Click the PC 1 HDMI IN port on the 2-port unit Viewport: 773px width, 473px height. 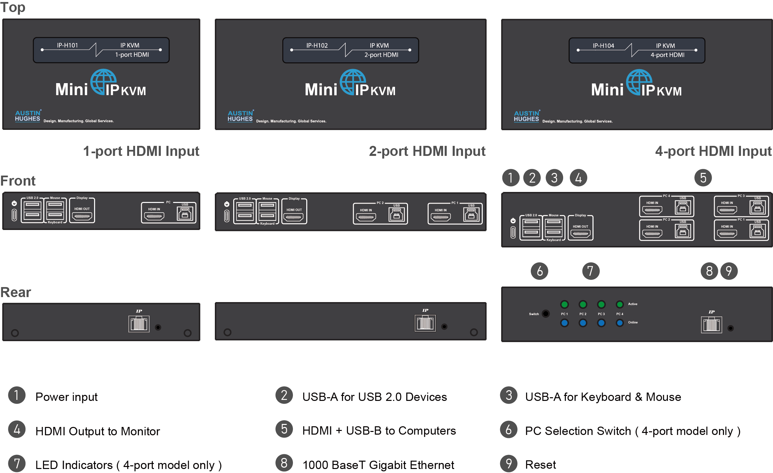(x=441, y=217)
